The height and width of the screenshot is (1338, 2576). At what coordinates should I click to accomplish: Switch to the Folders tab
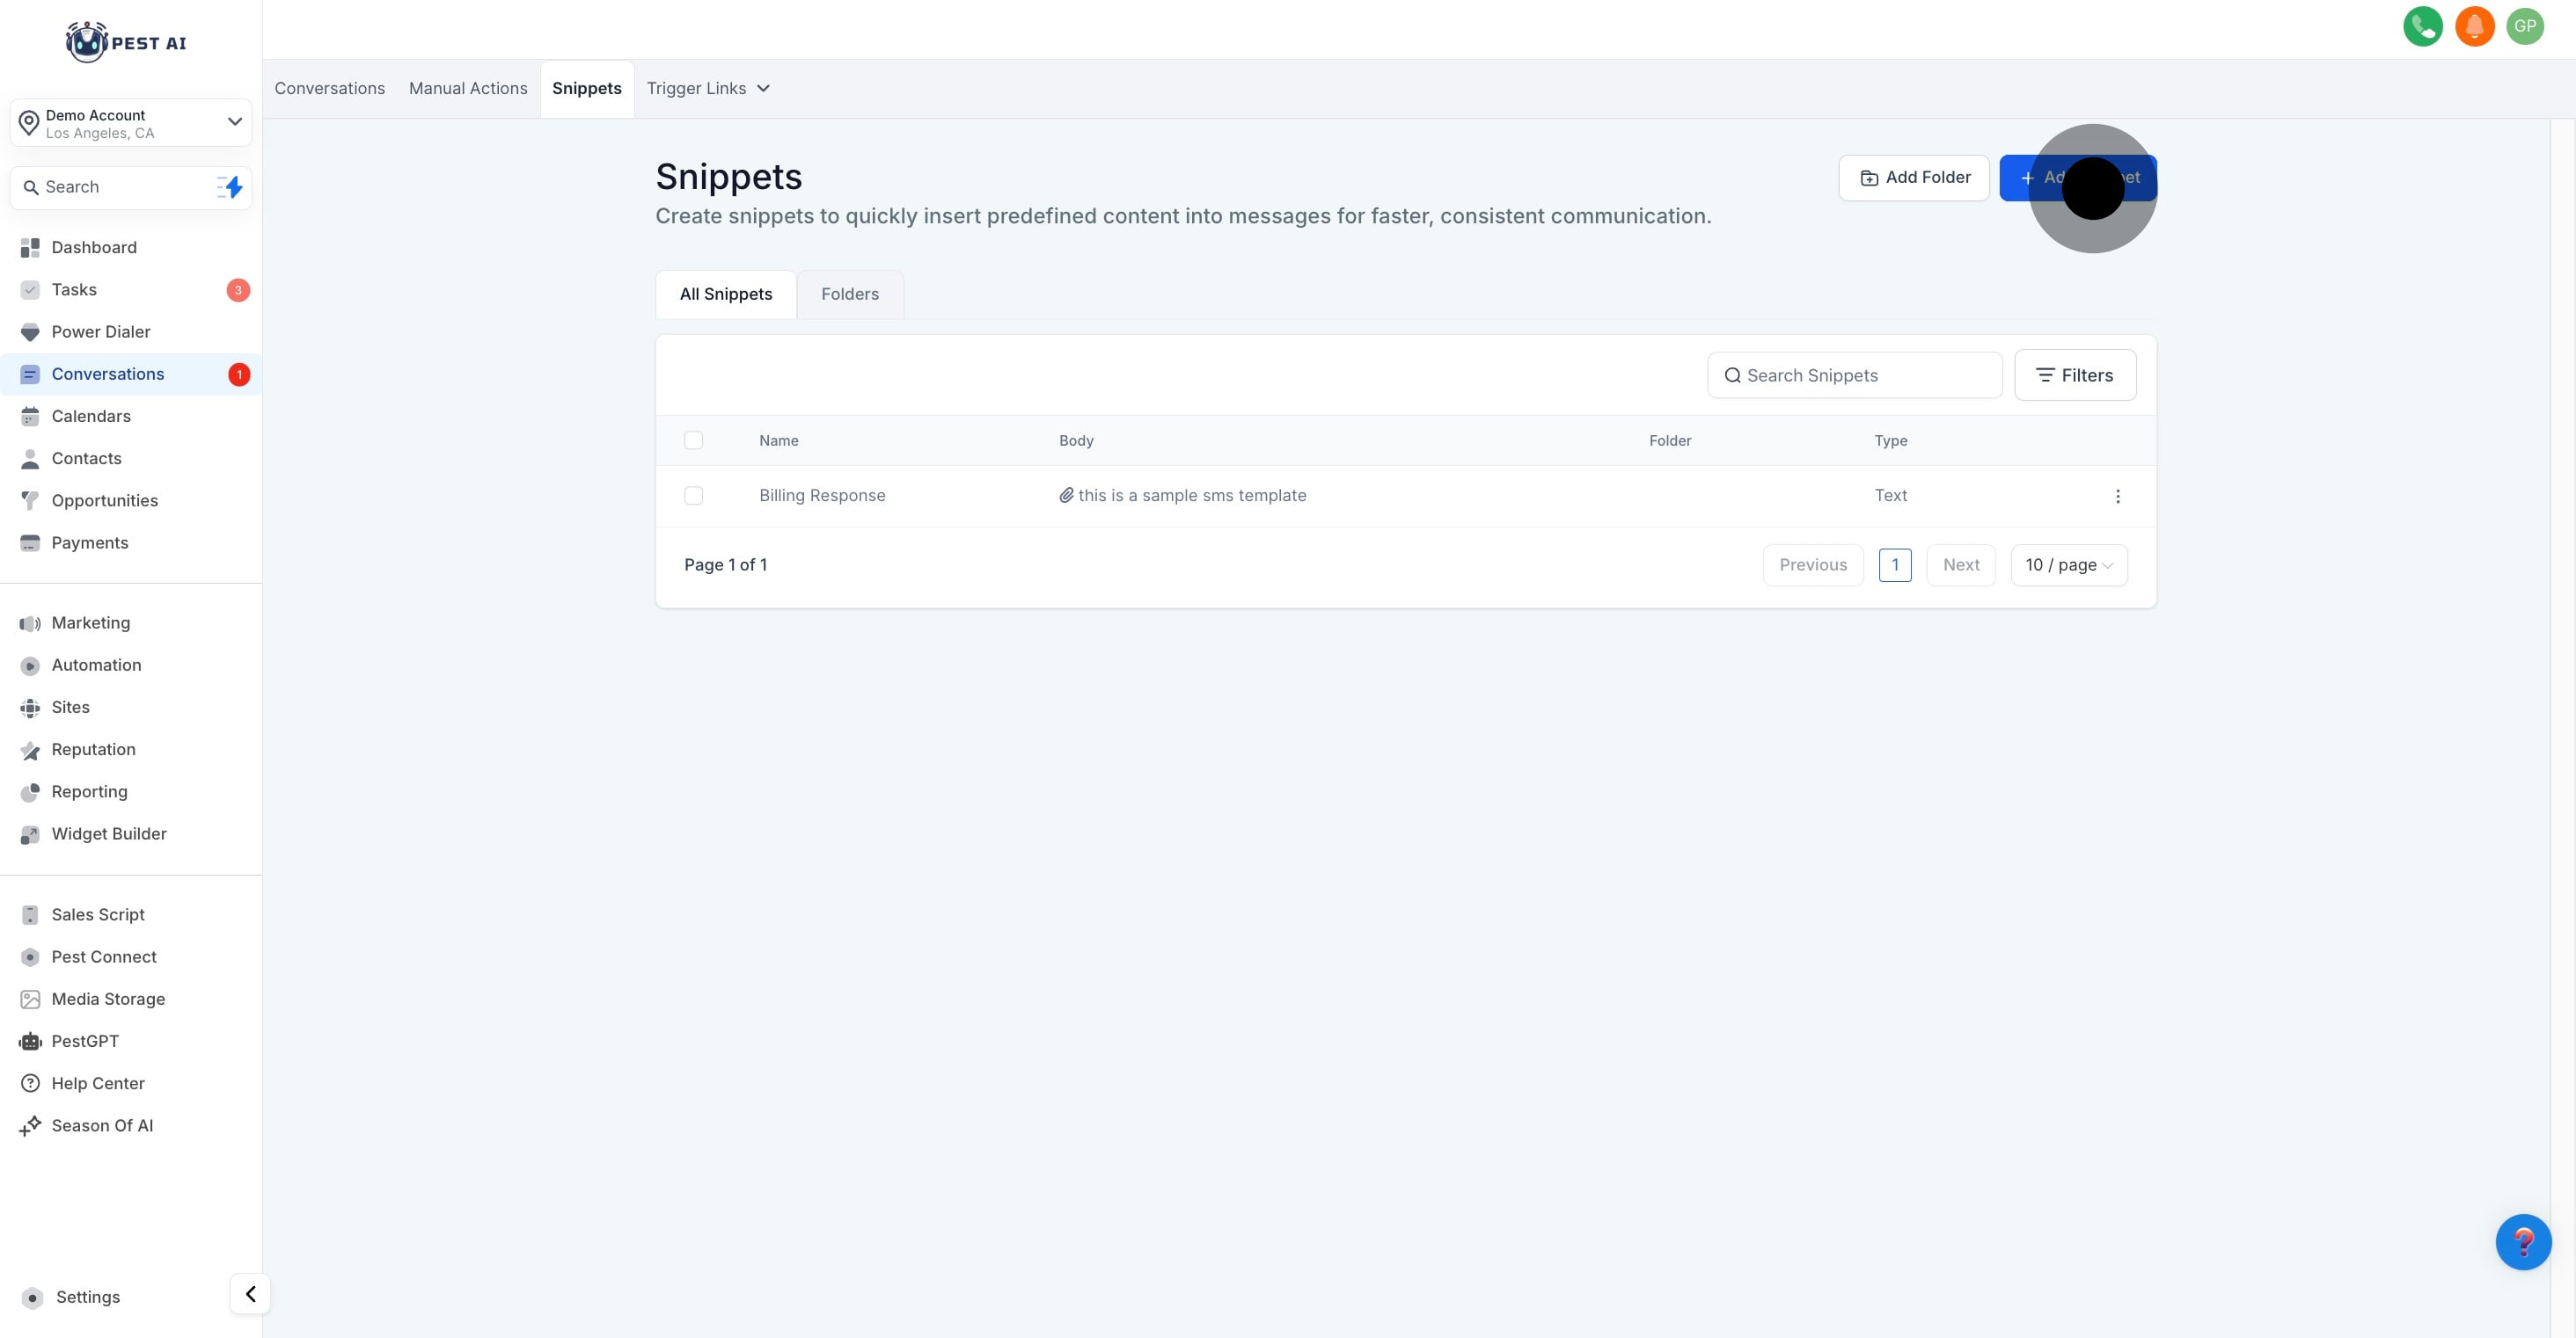[849, 294]
